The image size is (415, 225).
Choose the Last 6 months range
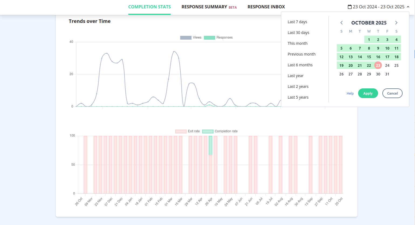click(x=300, y=65)
